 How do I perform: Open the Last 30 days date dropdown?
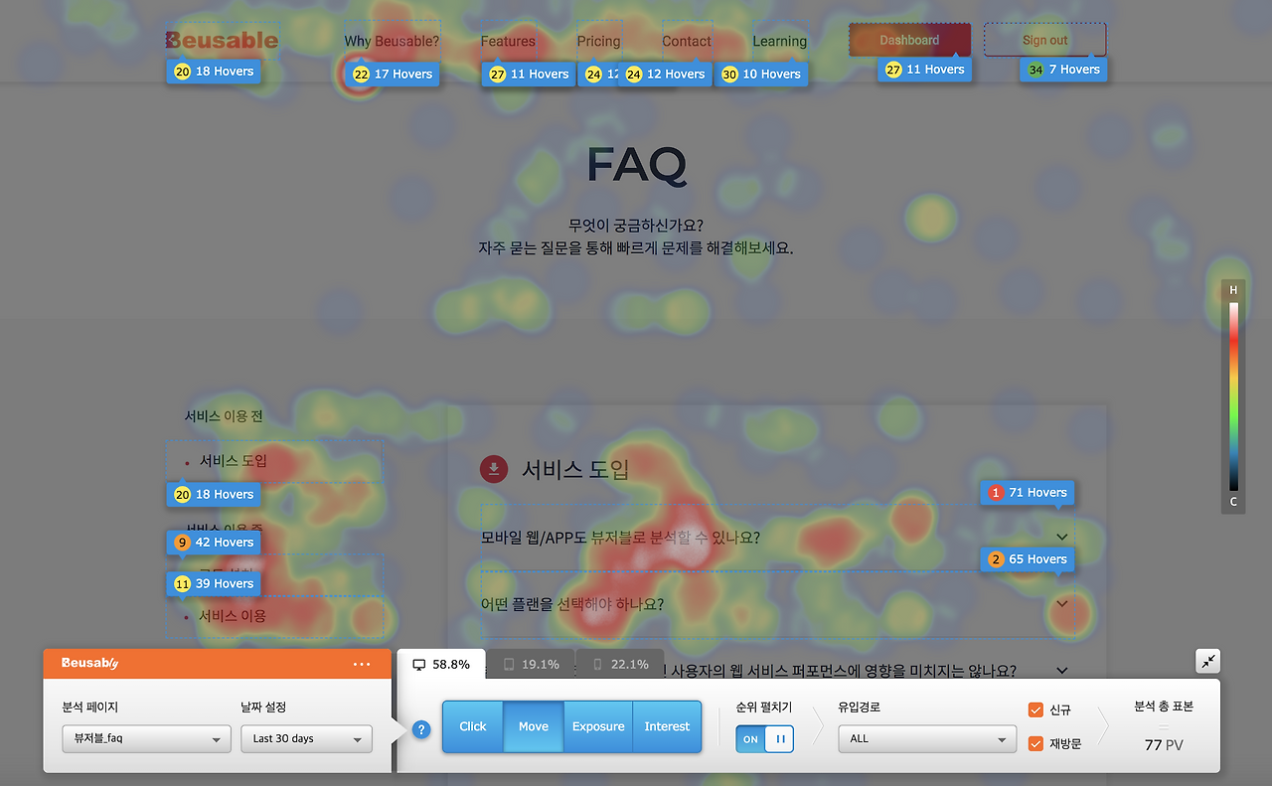coord(306,738)
